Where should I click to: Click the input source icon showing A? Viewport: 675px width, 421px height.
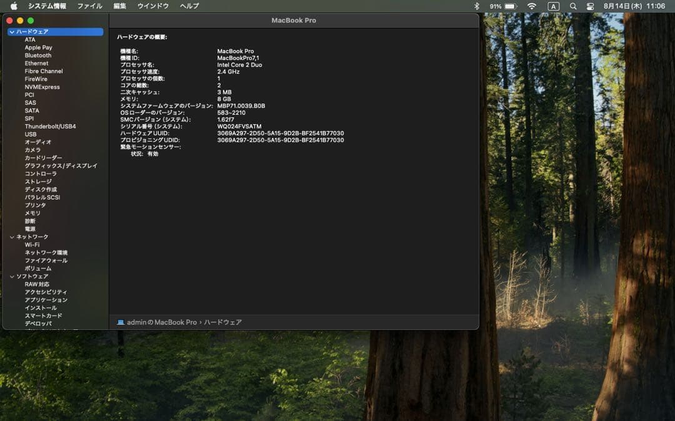(555, 6)
